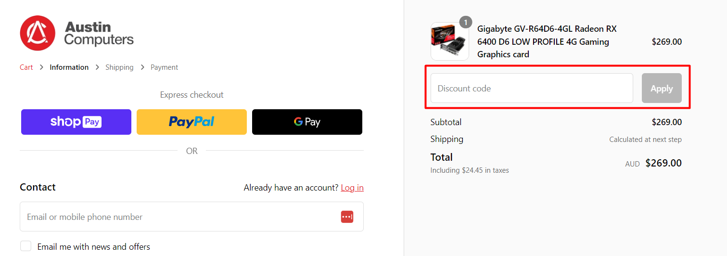Select the Google Pay button
This screenshot has width=727, height=256.
307,122
